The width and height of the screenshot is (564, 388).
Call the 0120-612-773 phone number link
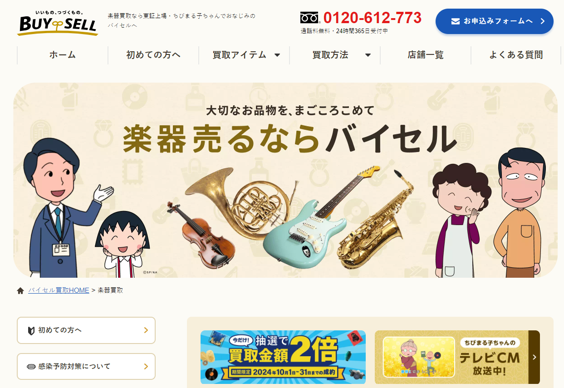point(373,18)
